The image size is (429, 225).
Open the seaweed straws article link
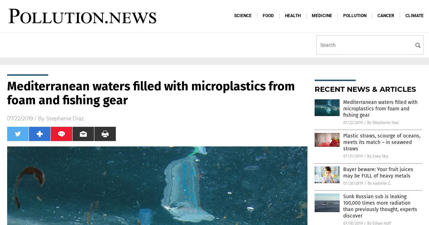point(382,142)
